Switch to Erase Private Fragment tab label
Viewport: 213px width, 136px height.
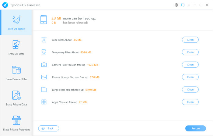point(16,130)
